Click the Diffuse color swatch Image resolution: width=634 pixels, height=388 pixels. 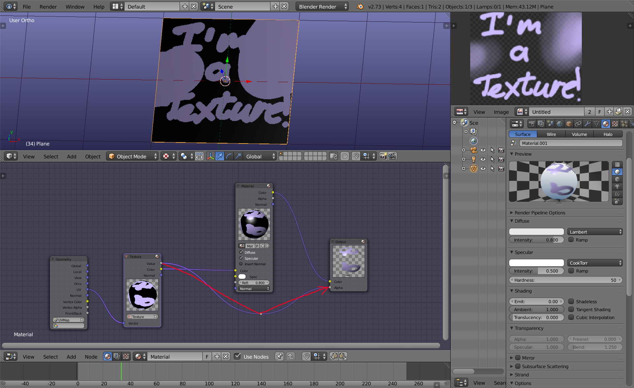536,232
